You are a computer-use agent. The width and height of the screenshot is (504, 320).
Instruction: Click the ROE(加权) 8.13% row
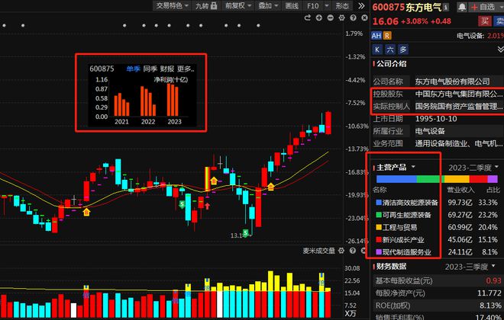(438, 306)
